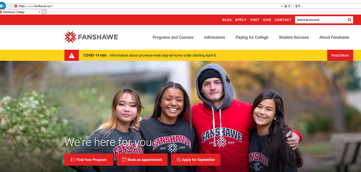Click the Fanshawe logo
Viewport: 361px width, 172px height.
click(91, 37)
